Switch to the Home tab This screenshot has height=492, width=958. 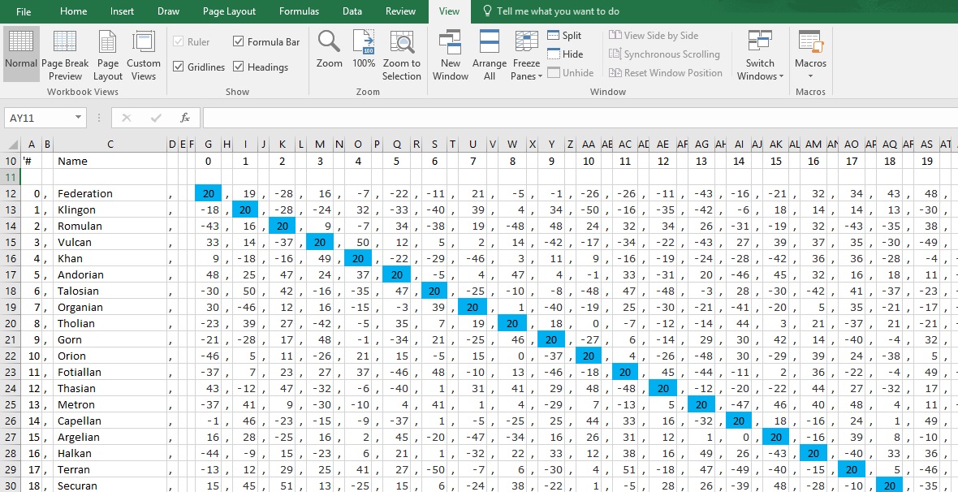click(x=73, y=11)
